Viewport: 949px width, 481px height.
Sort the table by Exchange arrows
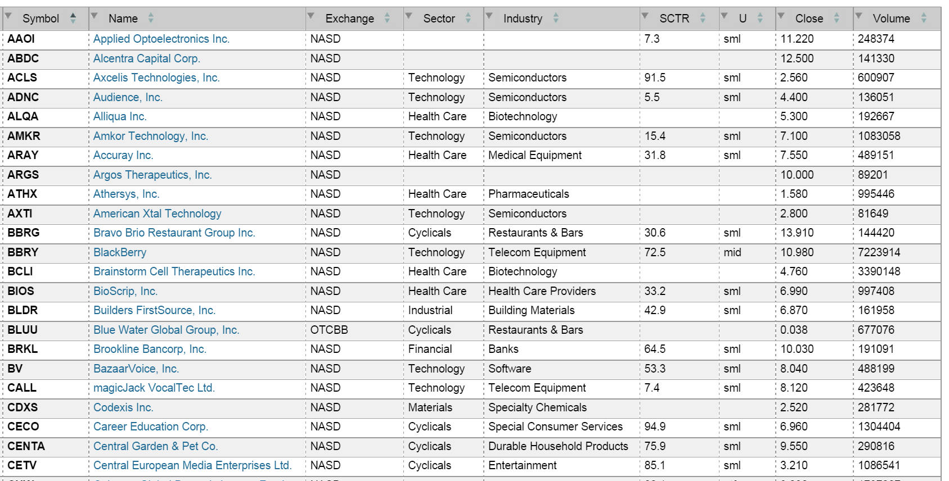387,19
